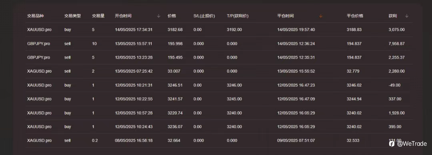
Task: Select the XAUUSD.pro row opened at 3236.07
Action: pyautogui.click(x=219, y=127)
